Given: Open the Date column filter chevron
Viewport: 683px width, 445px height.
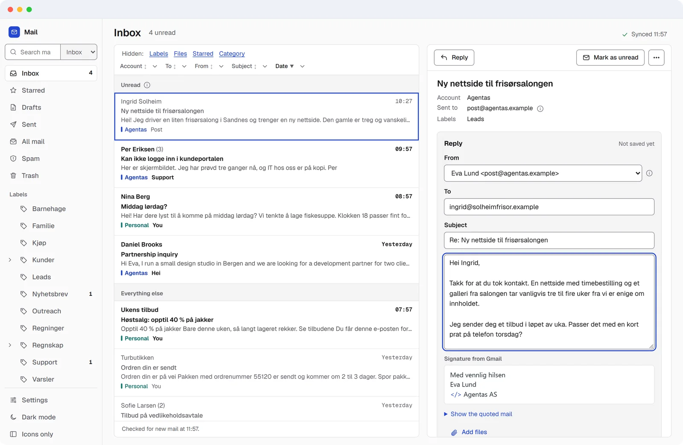Looking at the screenshot, I should [x=302, y=66].
